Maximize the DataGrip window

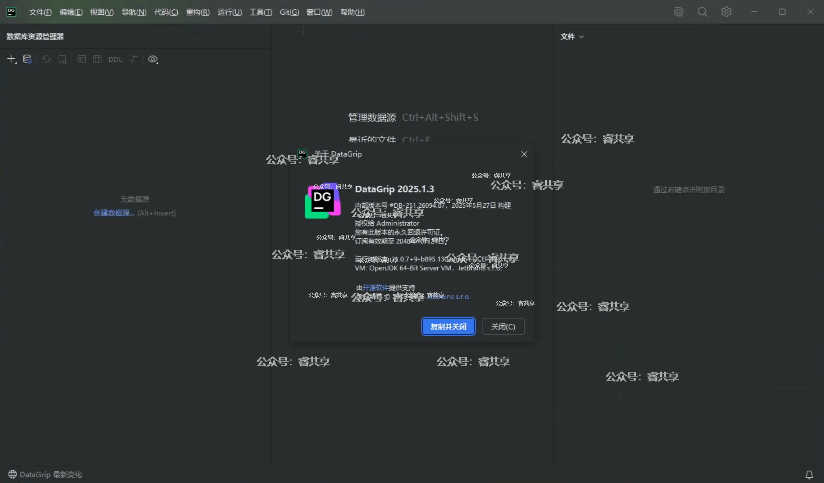(x=782, y=12)
